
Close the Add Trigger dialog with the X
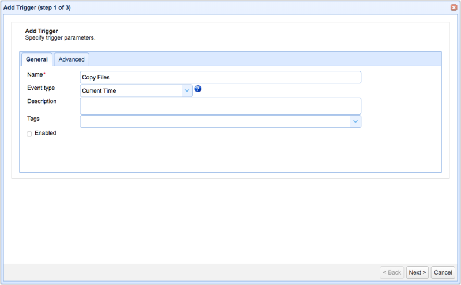(x=454, y=7)
